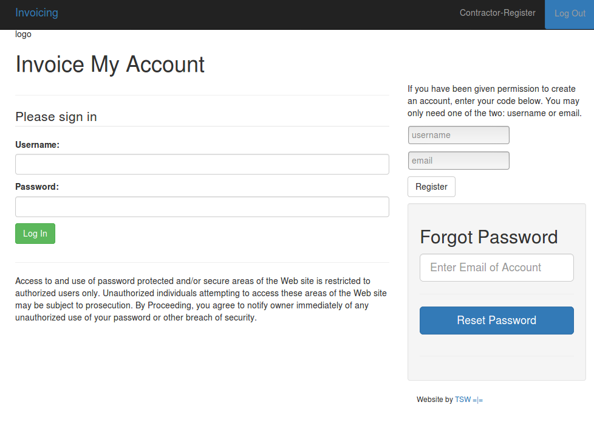Click the Invoice My Account title

pos(110,64)
